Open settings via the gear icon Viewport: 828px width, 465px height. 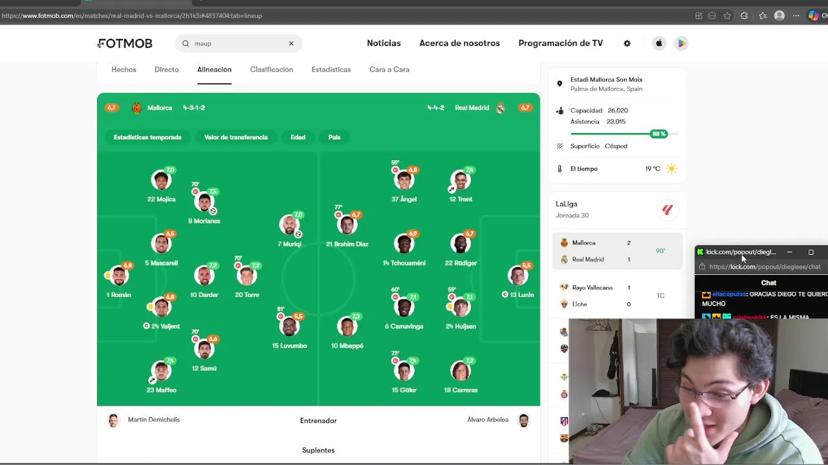627,43
